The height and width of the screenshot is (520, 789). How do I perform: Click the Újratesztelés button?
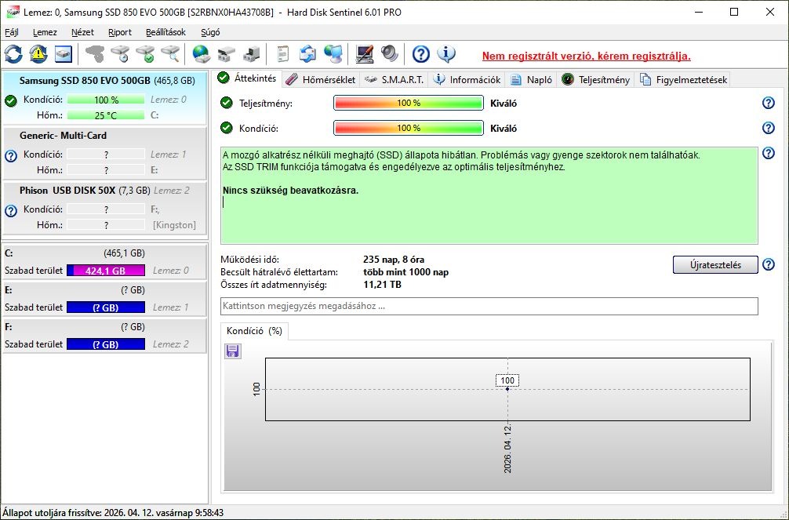click(x=715, y=265)
